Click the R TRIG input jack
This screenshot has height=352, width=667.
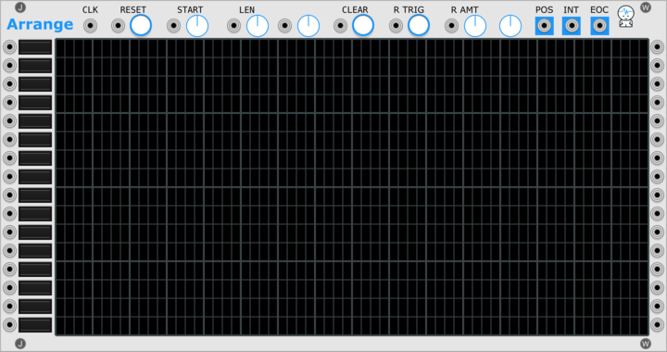[x=396, y=26]
